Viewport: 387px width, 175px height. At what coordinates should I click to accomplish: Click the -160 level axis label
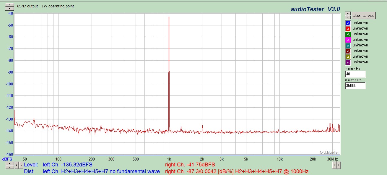click(x=9, y=154)
